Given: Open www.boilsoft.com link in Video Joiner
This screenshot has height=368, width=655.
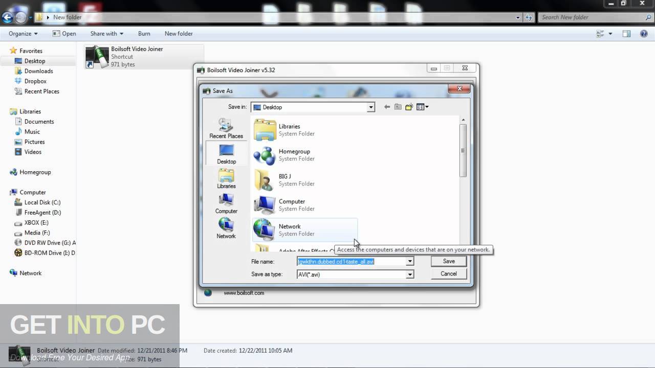Looking at the screenshot, I should 244,293.
